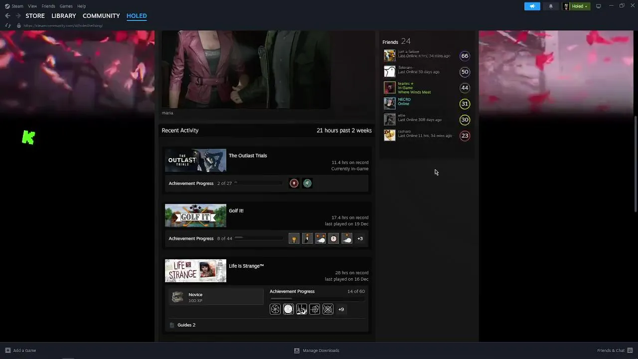638x359 pixels.
Task: Open friend rasharo's avatar
Action: tap(390, 135)
